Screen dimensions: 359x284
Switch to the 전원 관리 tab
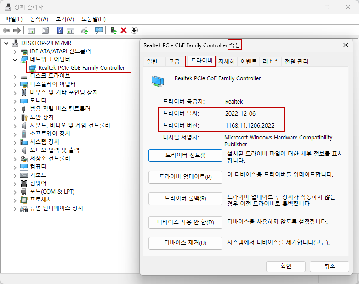click(x=296, y=61)
